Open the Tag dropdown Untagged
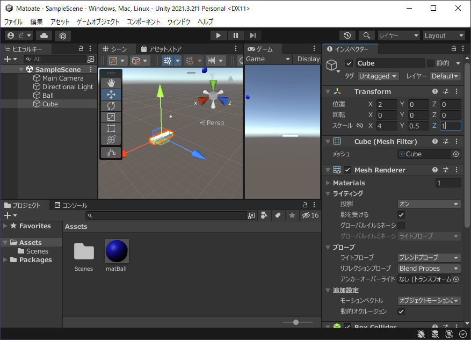The height and width of the screenshot is (340, 471). (378, 76)
